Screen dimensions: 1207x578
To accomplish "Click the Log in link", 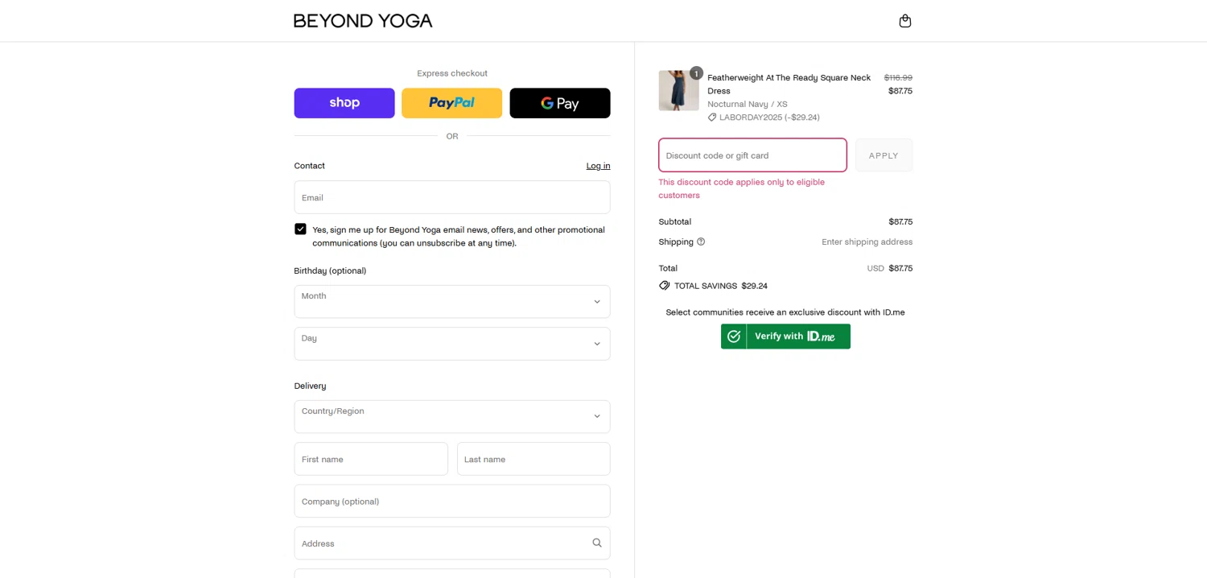I will 598,166.
